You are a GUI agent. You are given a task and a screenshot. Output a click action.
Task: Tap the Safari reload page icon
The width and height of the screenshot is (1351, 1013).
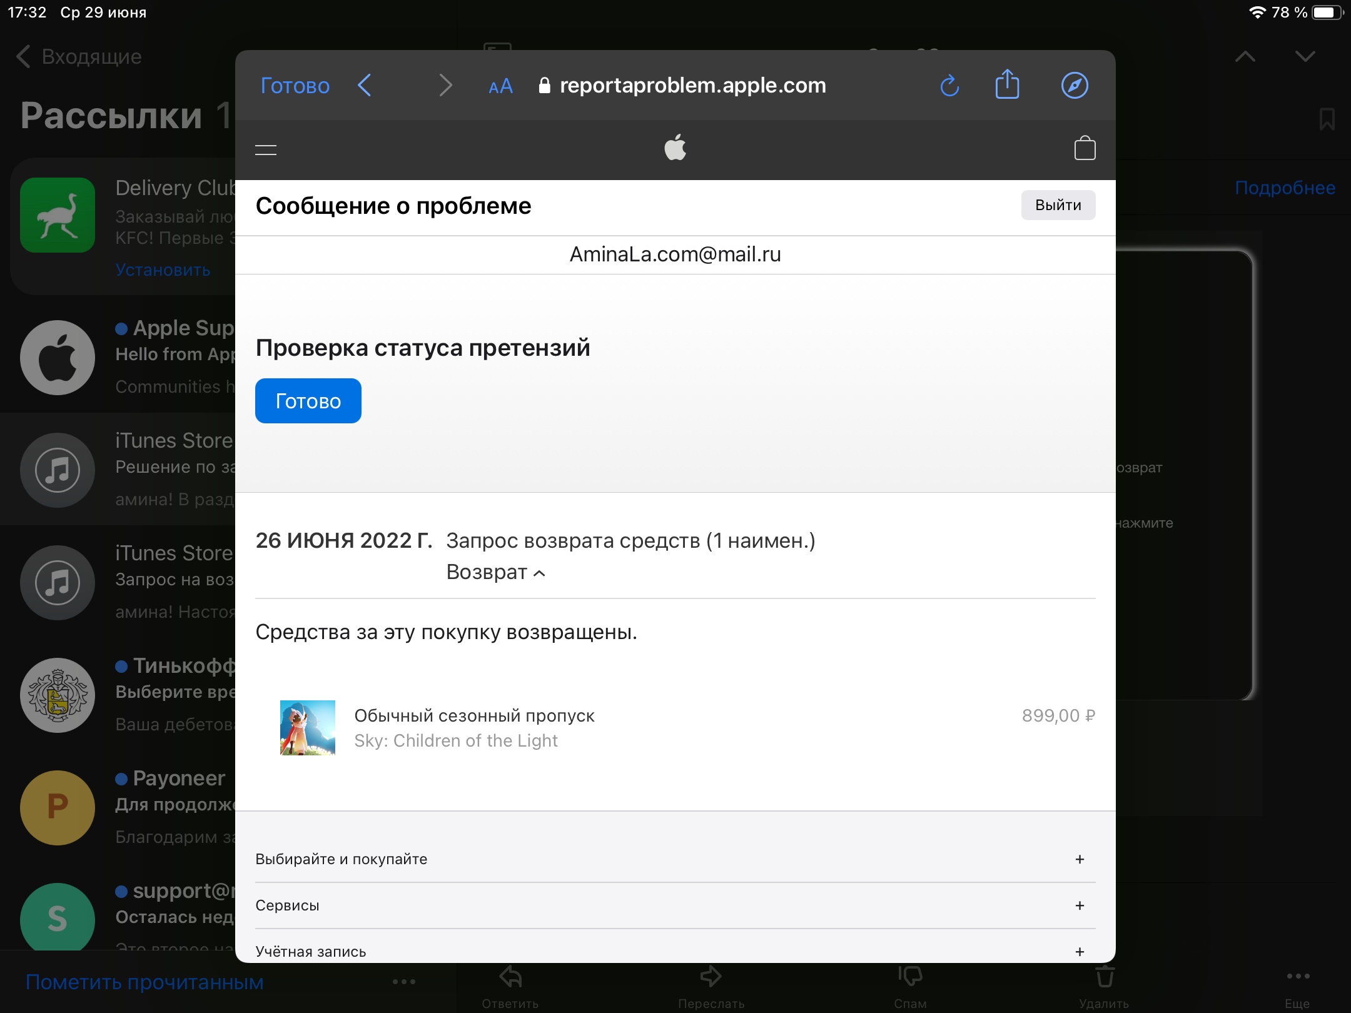coord(949,86)
